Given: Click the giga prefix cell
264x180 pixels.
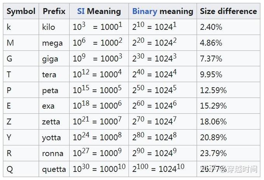Looking at the screenshot, I should pos(54,59).
